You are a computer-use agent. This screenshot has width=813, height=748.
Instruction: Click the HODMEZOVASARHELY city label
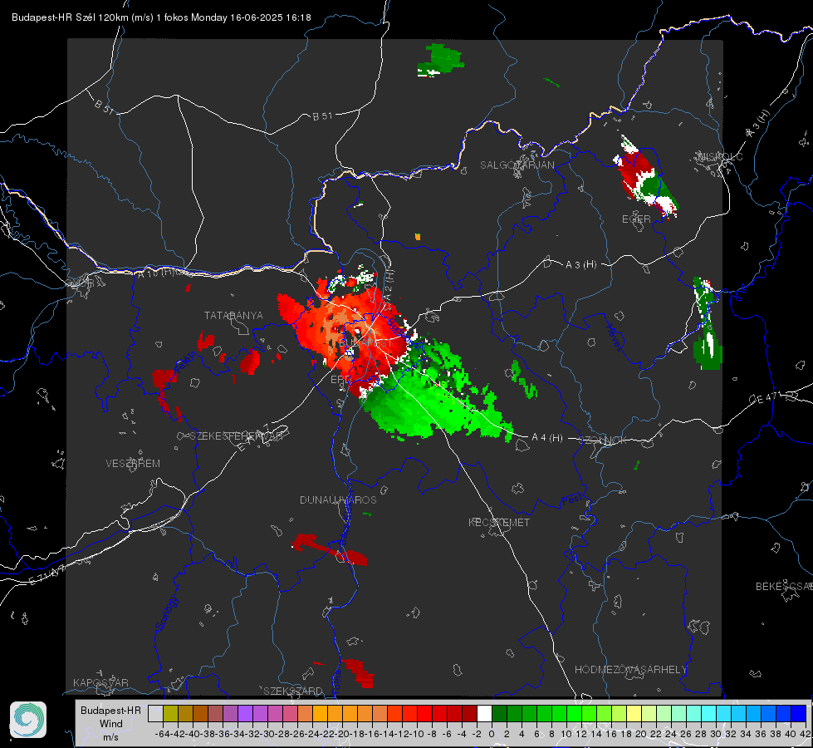(x=630, y=670)
